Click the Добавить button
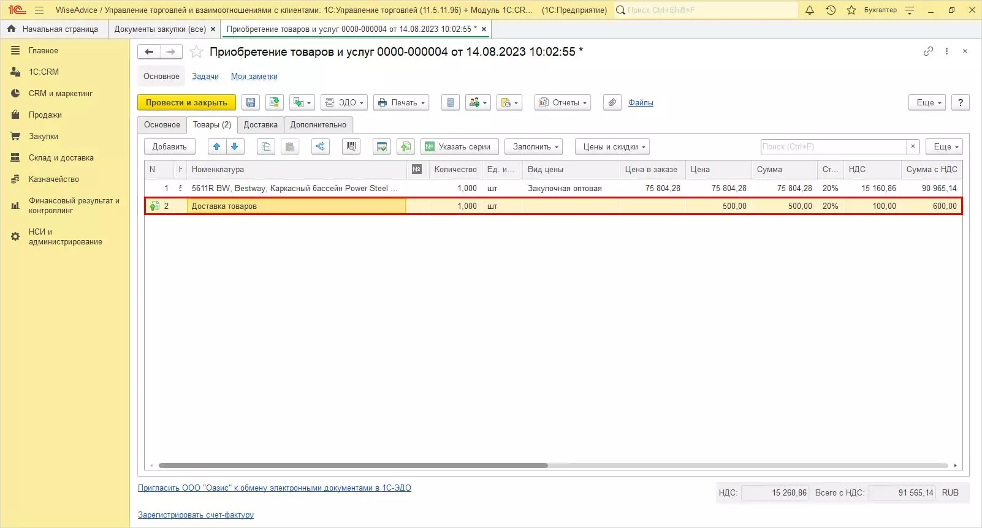Screen dimensions: 982x528 coord(170,146)
